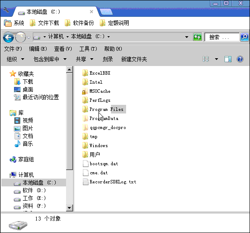The height and width of the screenshot is (233, 250).
Task: Select the qqpcmgr_docpro folder
Action: (104, 127)
